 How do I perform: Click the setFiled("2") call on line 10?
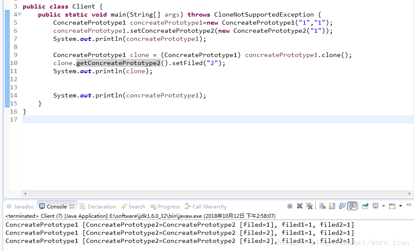(197, 63)
